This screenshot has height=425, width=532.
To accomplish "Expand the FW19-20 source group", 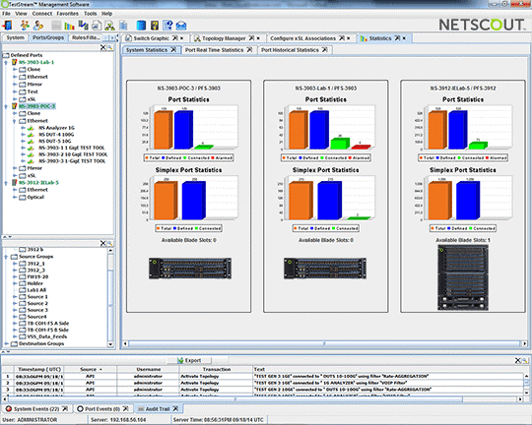I will pyautogui.click(x=15, y=276).
